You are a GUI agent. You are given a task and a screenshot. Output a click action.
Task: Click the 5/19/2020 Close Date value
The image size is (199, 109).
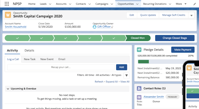(45, 27)
